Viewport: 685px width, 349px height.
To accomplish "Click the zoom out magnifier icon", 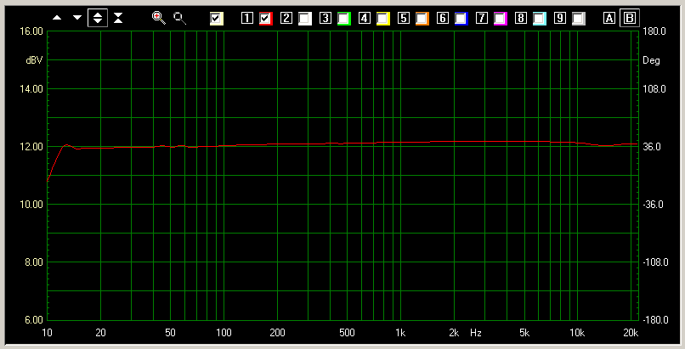I will [179, 17].
